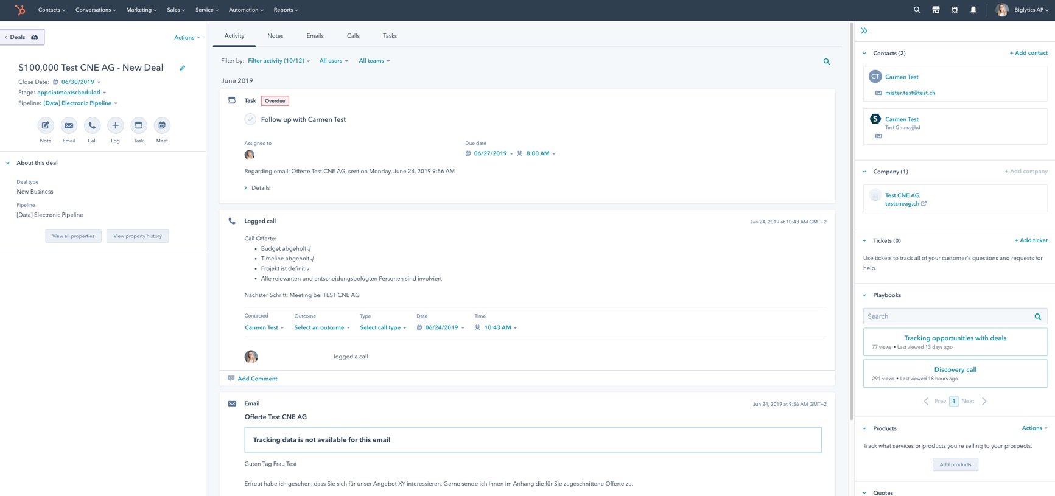
Task: Click the next page arrow in Playbooks pagination
Action: (x=984, y=401)
